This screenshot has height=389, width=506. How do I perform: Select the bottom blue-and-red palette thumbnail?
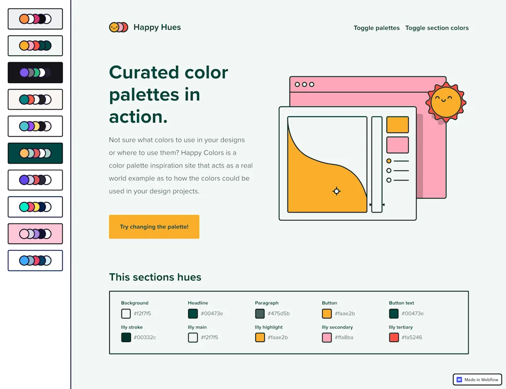pos(35,260)
